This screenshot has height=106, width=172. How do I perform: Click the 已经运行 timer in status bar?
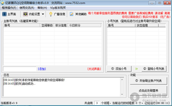tap(157, 103)
